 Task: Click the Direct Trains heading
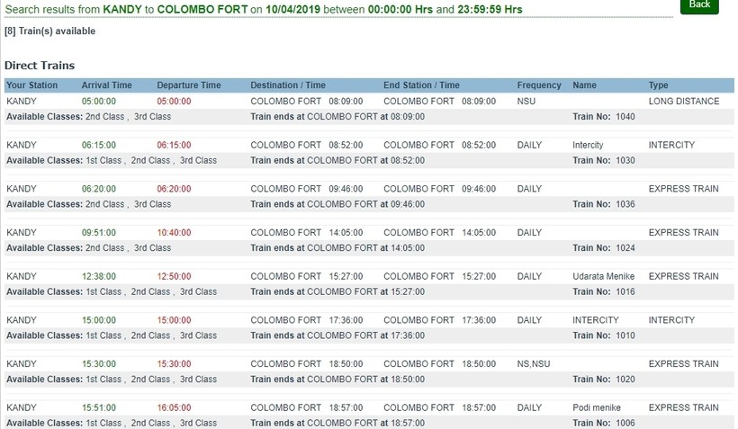pos(40,66)
